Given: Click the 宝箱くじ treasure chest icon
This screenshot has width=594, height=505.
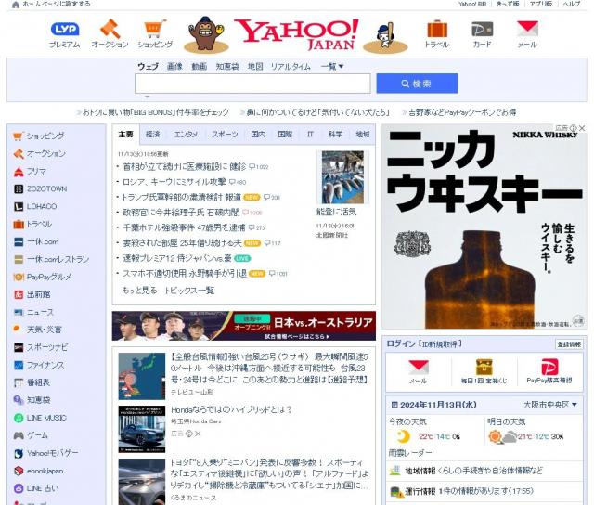Looking at the screenshot, I should point(484,367).
